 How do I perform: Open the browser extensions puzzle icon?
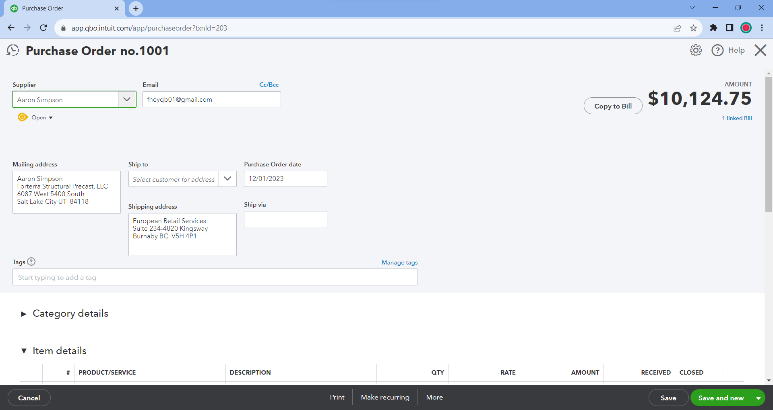[713, 28]
